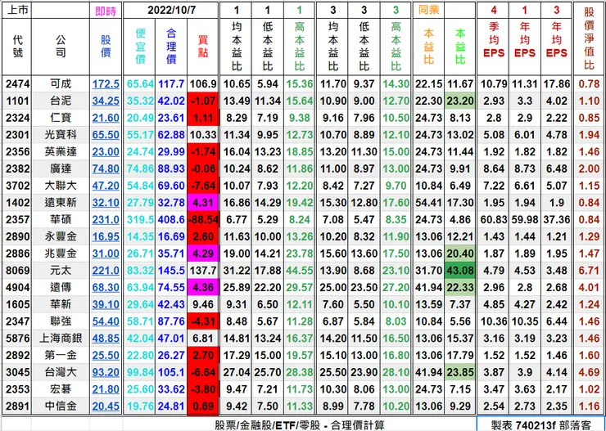Click the 製表 740213f 部落客 footer cell
The width and height of the screenshot is (606, 431).
540,424
